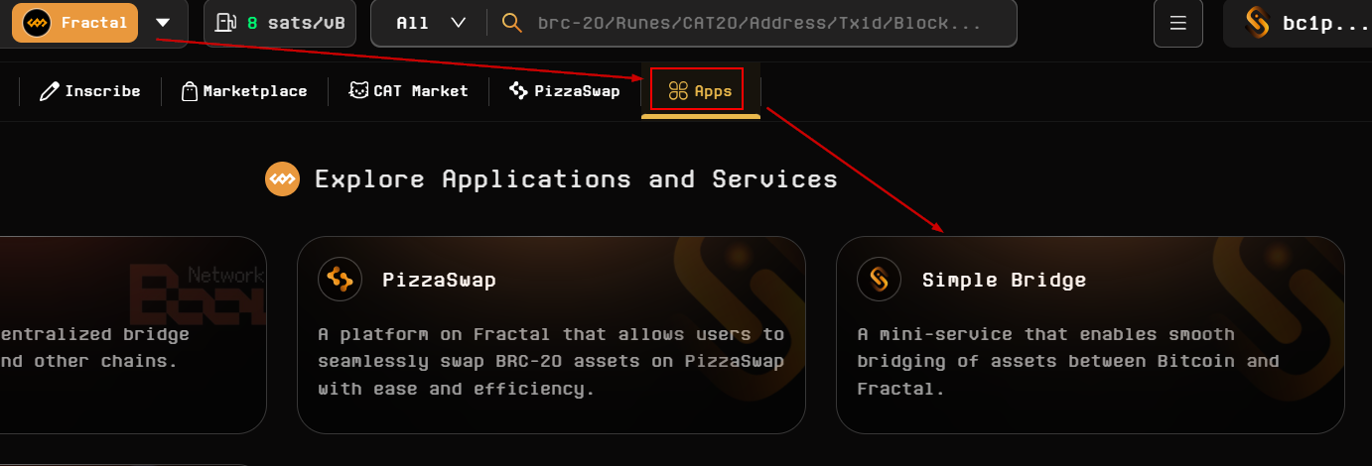Click the orange Fractal network button
The height and width of the screenshot is (466, 1372).
point(74,22)
